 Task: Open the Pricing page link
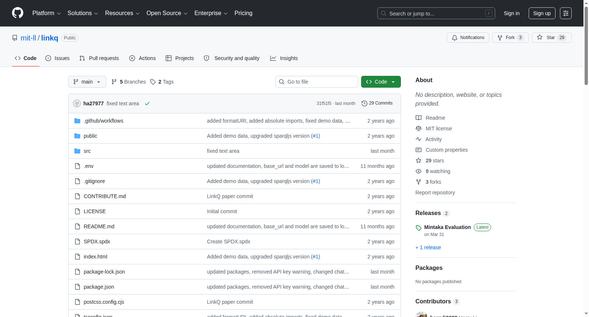(x=243, y=13)
